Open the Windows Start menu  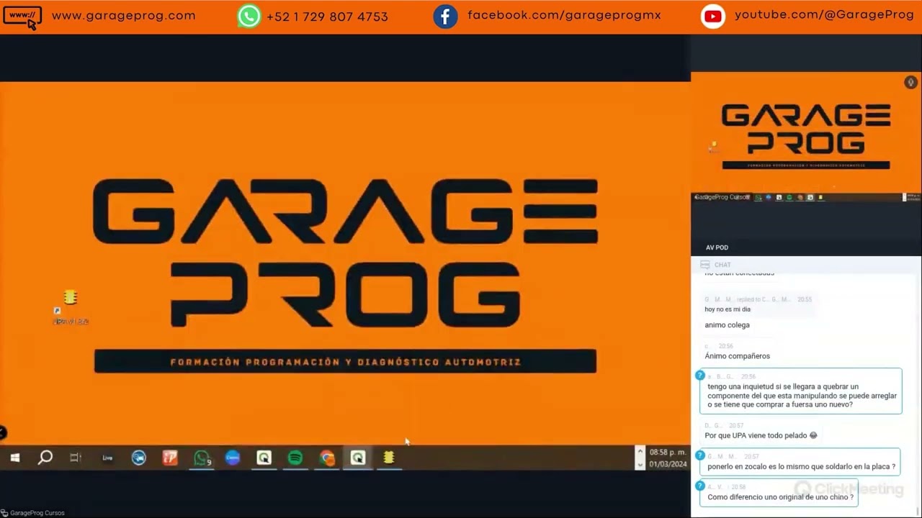click(14, 458)
